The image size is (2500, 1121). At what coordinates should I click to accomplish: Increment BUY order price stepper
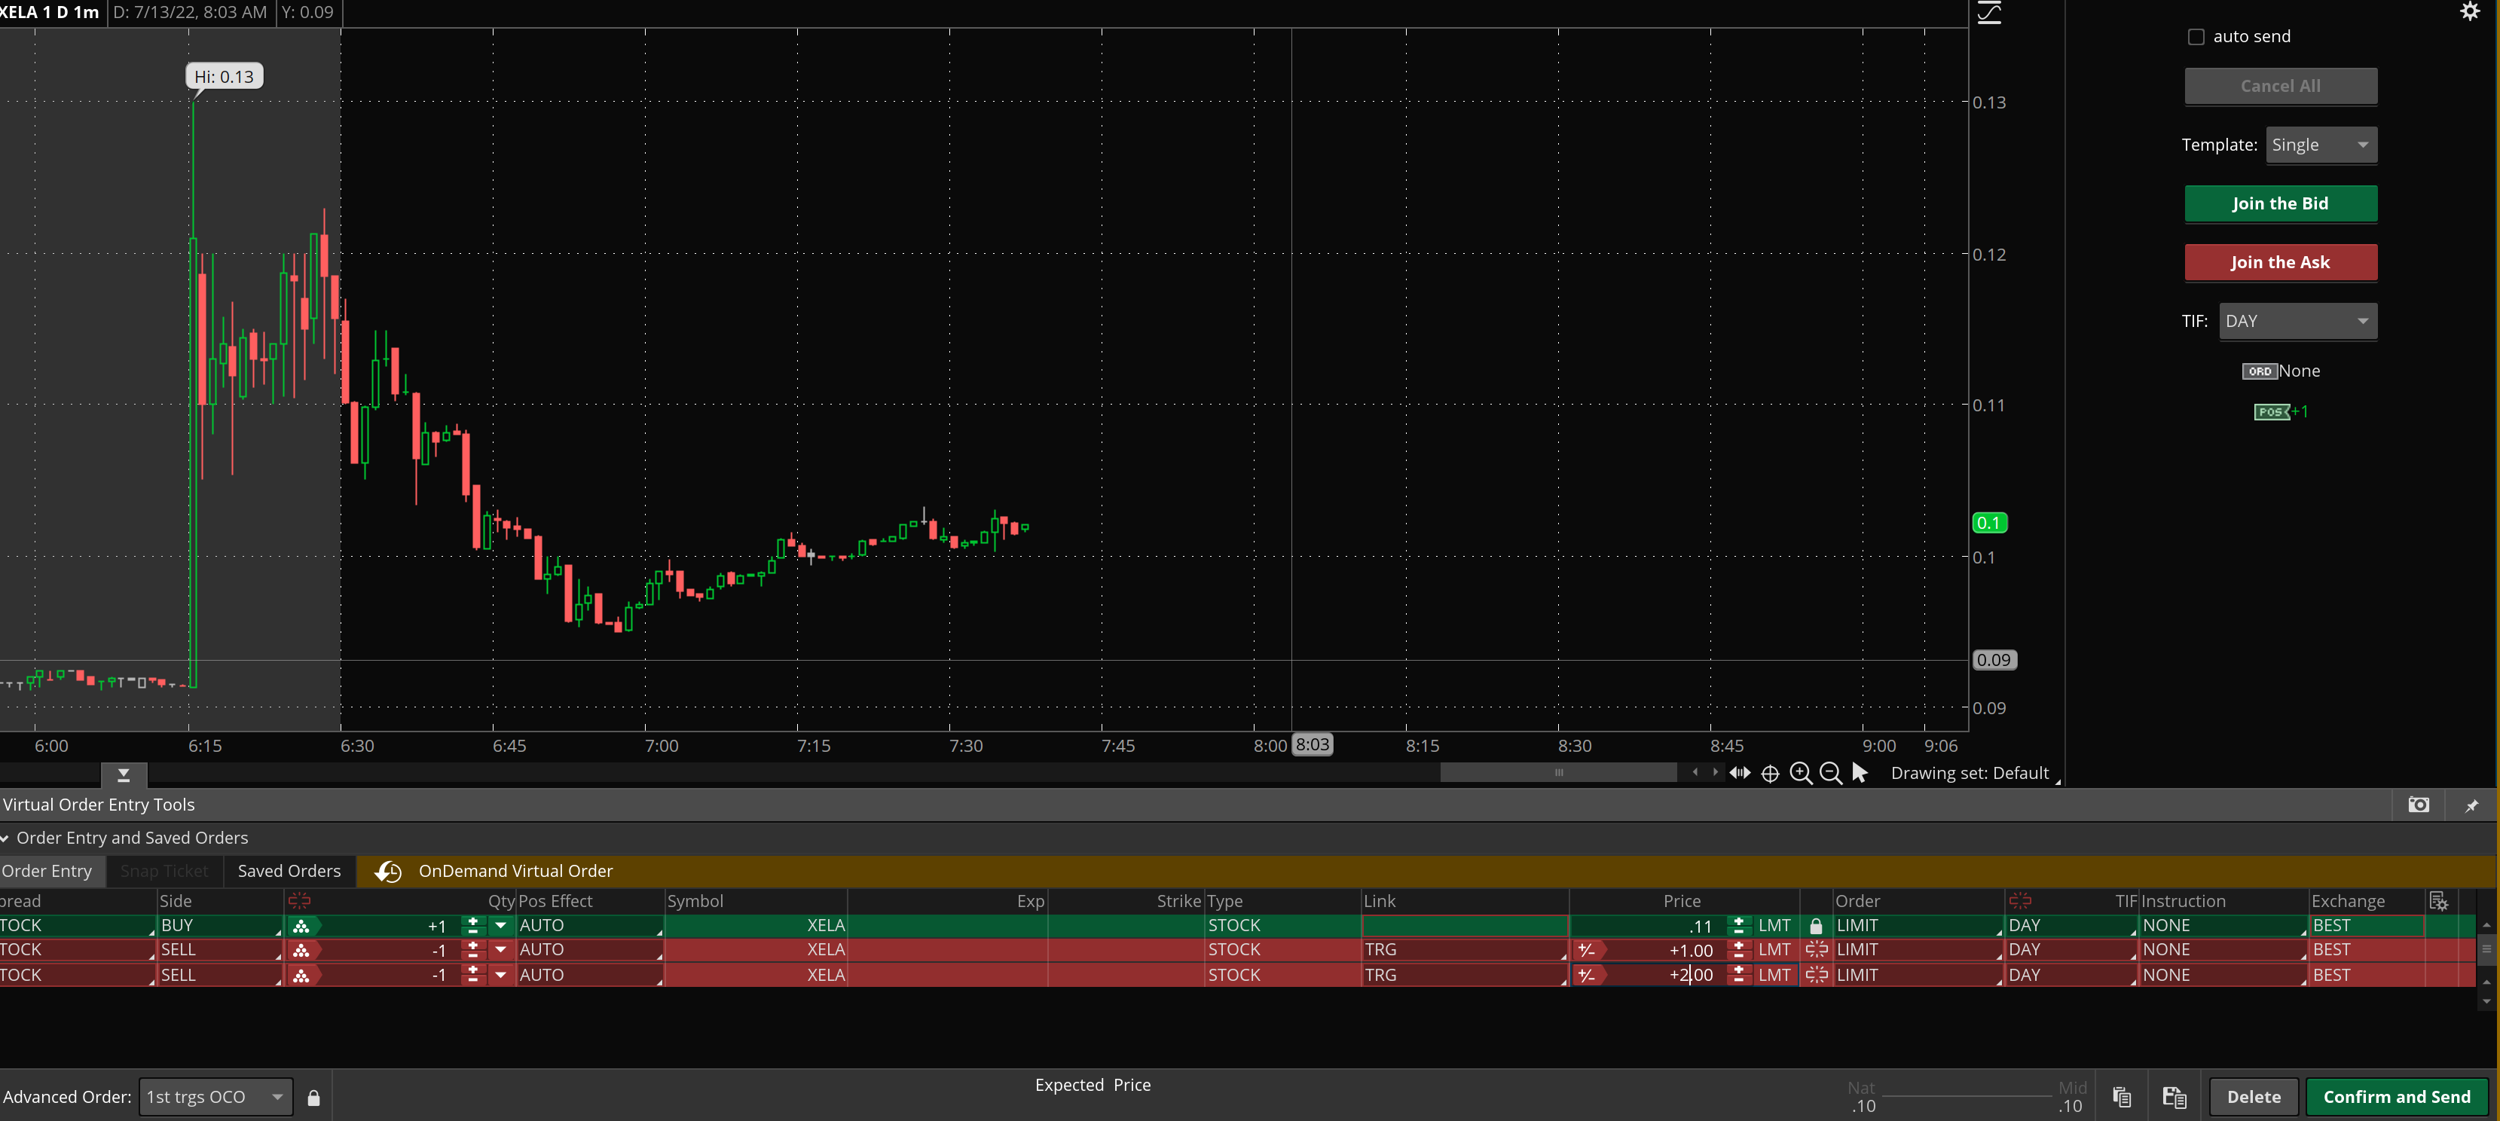click(1739, 921)
